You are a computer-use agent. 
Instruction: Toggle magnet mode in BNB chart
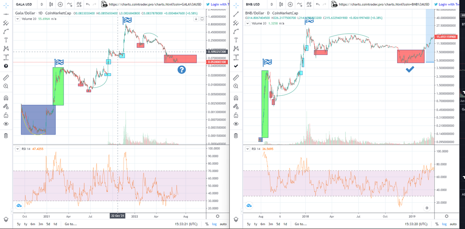[236, 98]
